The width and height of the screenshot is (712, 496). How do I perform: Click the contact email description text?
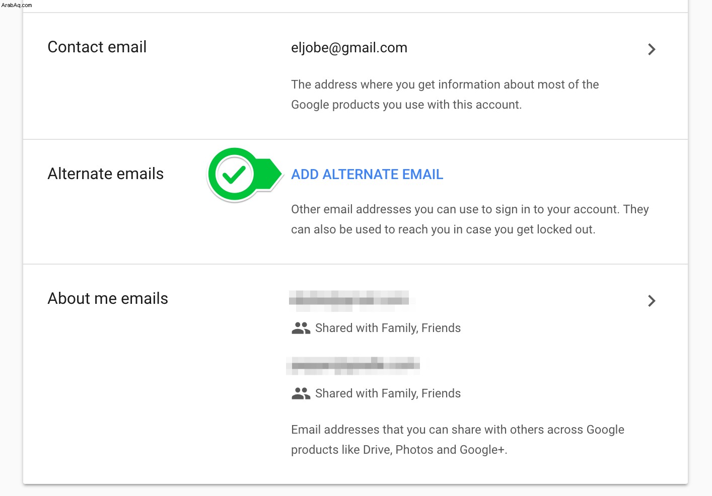[445, 95]
